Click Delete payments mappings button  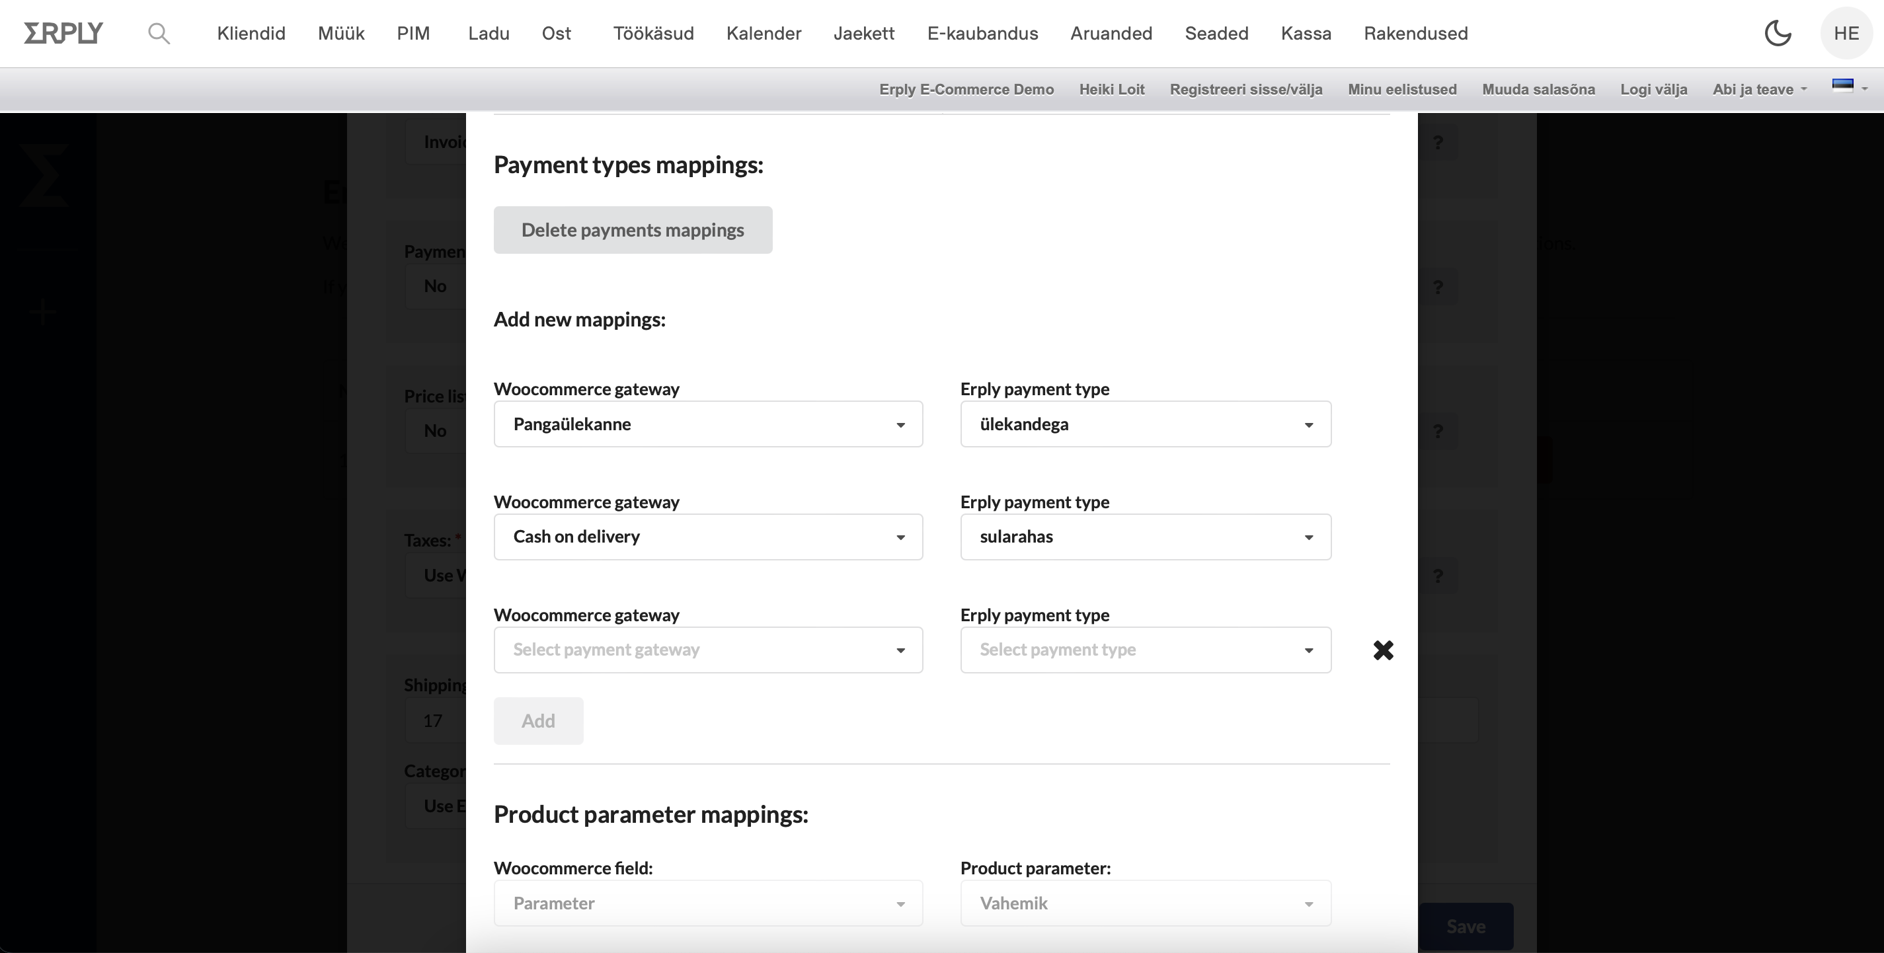[x=633, y=229]
